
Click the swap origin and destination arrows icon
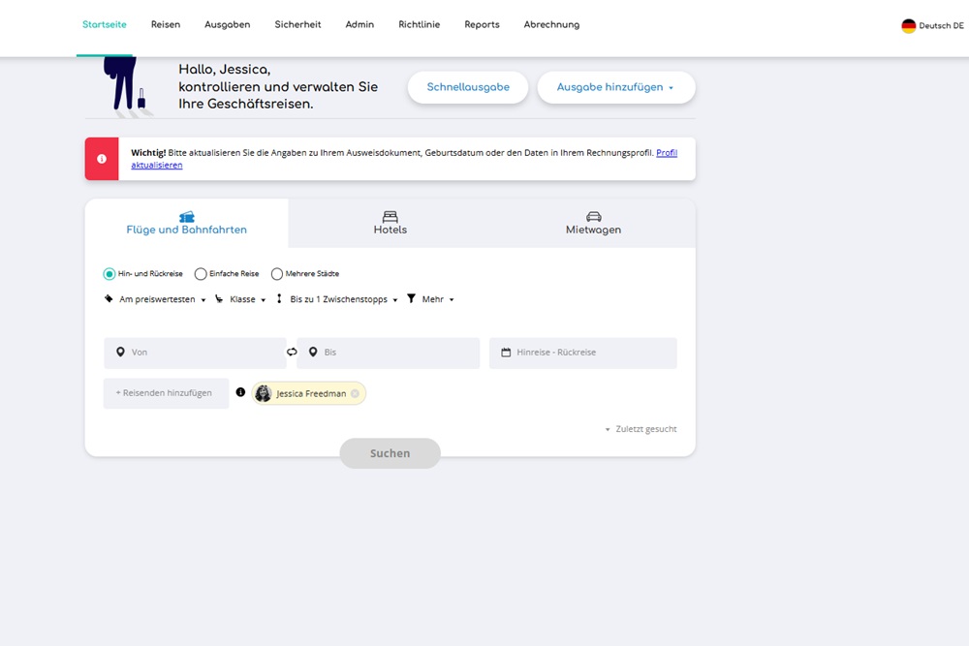coord(292,353)
